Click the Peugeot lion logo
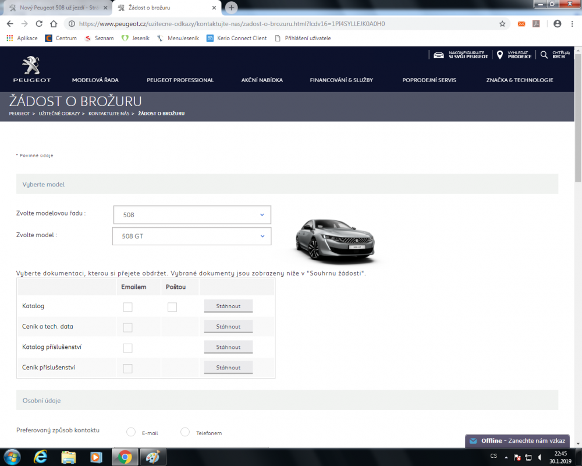 (31, 69)
